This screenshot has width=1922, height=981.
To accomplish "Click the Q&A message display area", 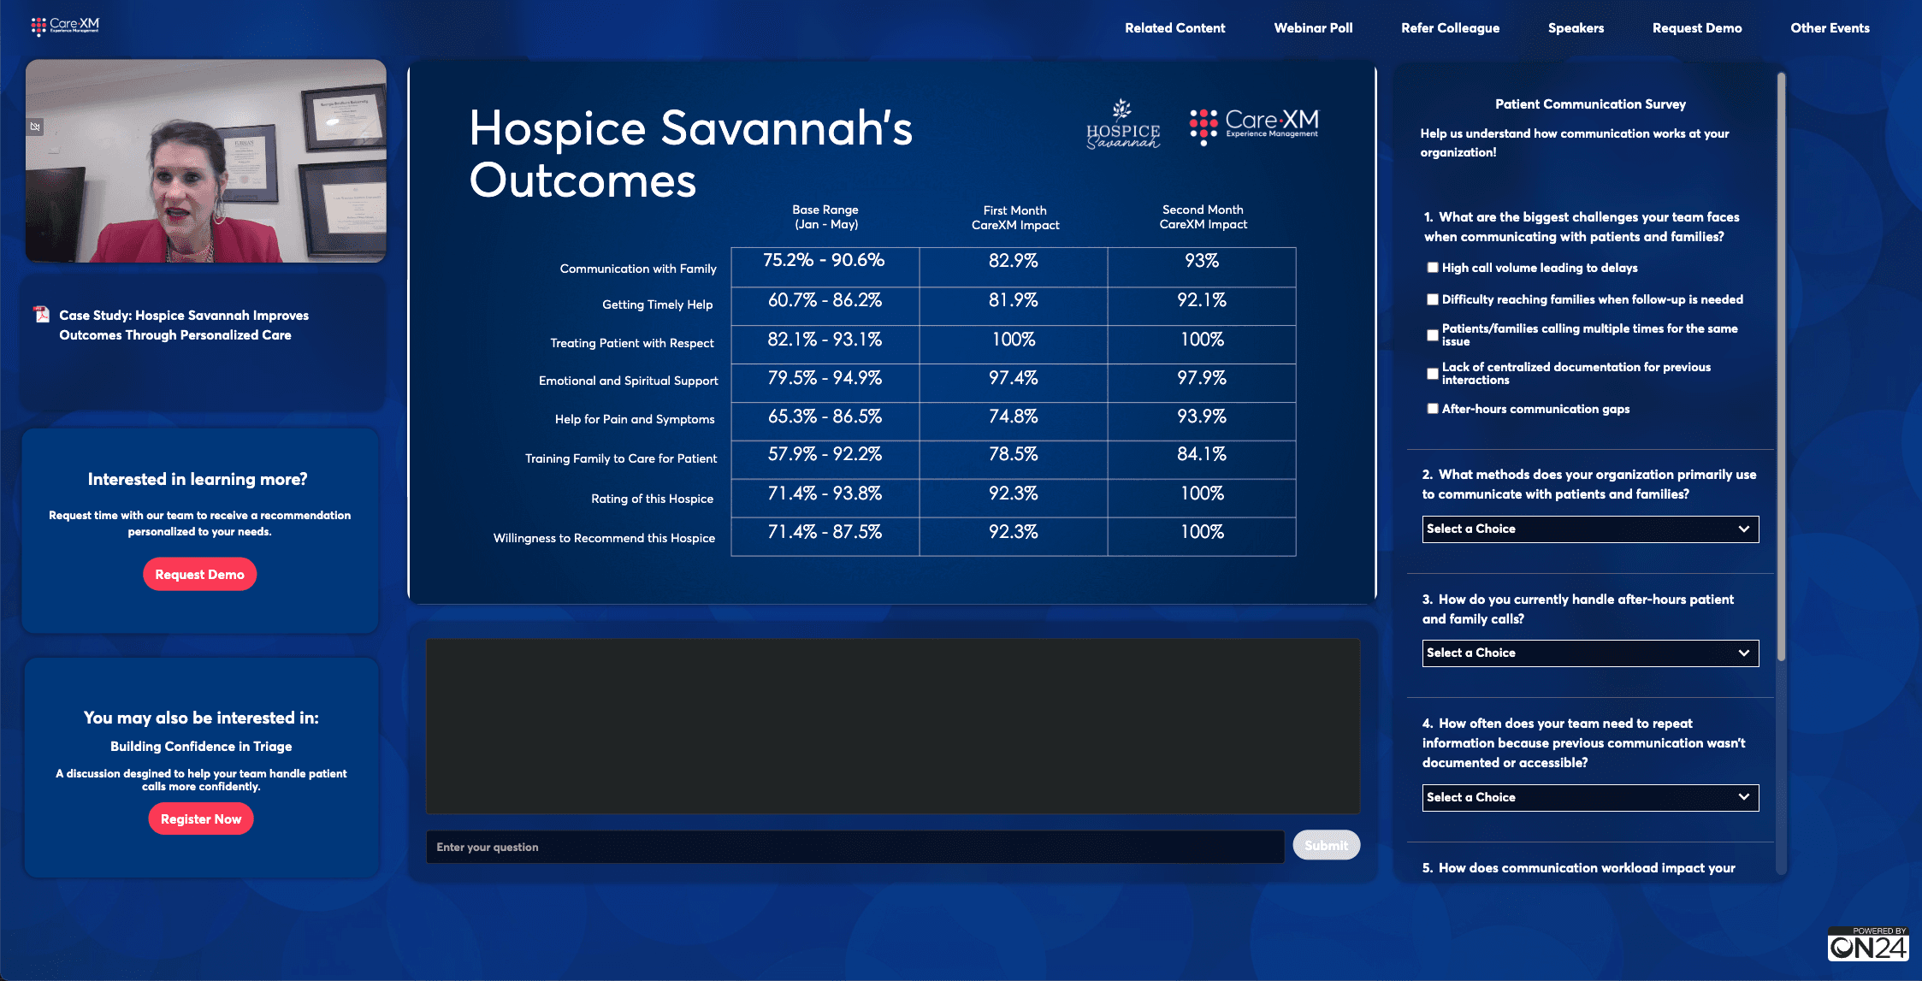I will (892, 726).
